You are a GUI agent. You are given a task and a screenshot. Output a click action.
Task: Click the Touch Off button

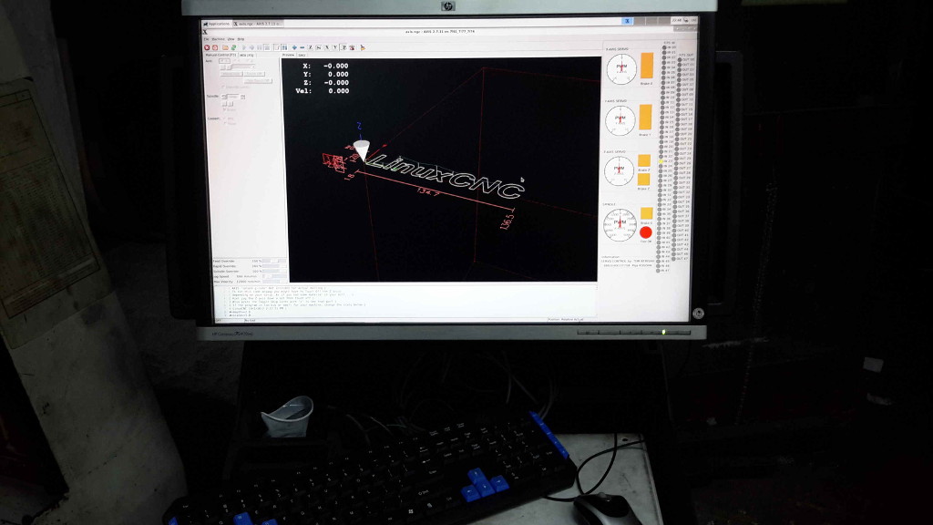[254, 74]
